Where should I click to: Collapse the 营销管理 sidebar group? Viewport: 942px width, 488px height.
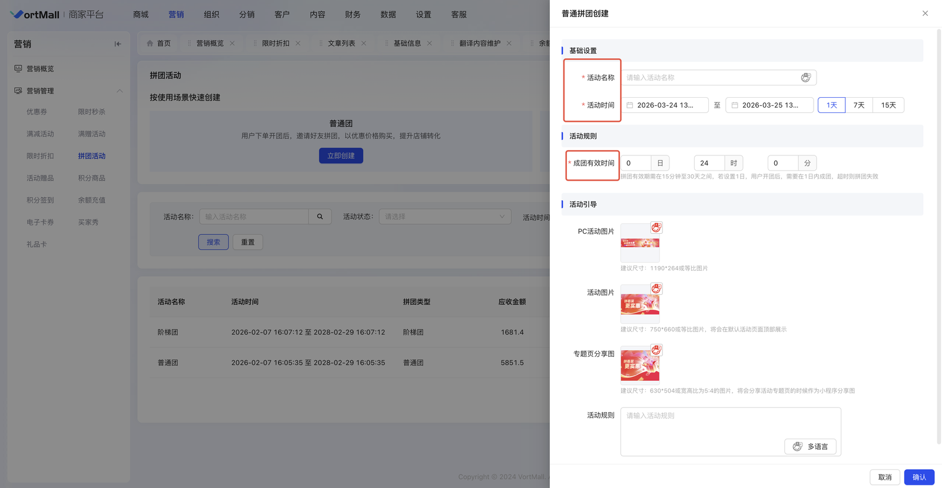[120, 91]
